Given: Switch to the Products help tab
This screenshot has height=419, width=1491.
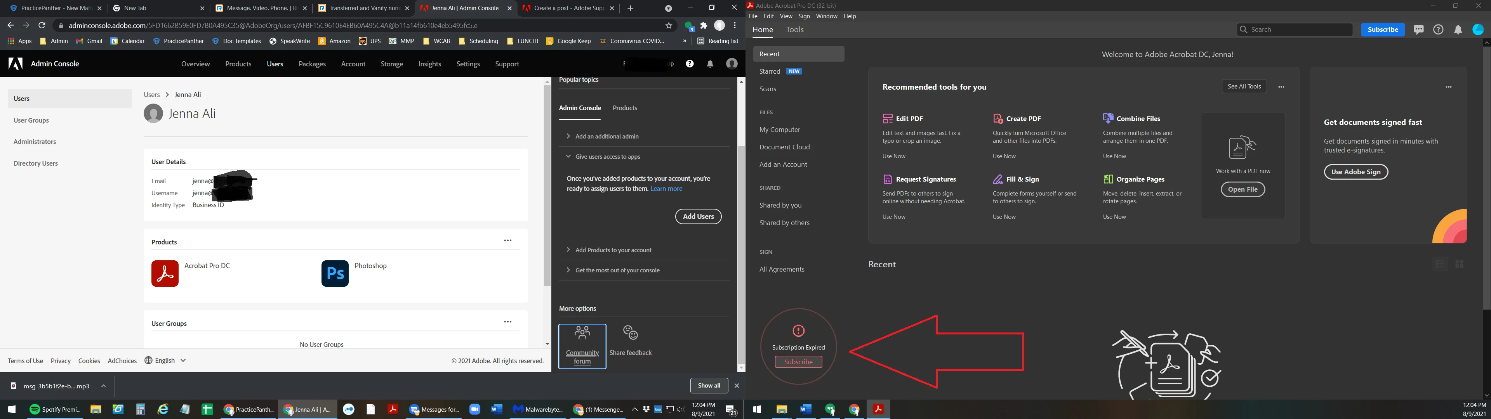Looking at the screenshot, I should point(625,108).
